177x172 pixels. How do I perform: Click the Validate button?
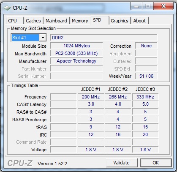click(x=122, y=163)
